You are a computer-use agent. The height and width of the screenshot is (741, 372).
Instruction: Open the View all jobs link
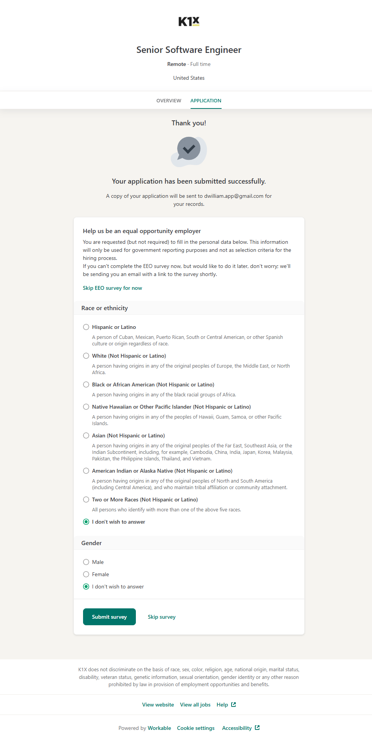point(195,705)
